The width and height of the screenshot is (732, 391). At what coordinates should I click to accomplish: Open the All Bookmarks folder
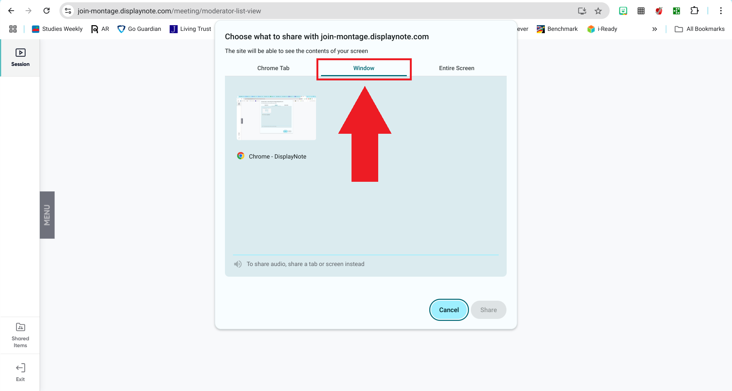pos(700,29)
